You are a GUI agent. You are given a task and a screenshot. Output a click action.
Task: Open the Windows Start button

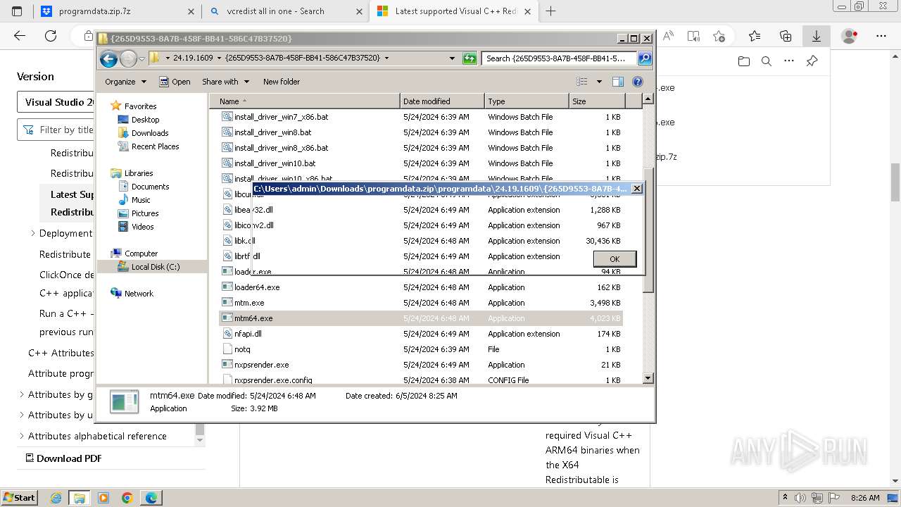coord(19,497)
